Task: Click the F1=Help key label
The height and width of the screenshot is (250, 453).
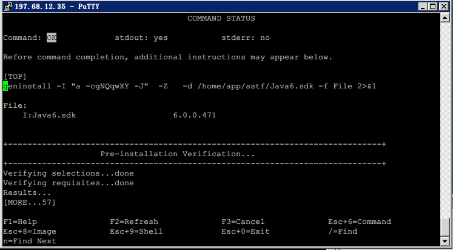Action: [20, 222]
